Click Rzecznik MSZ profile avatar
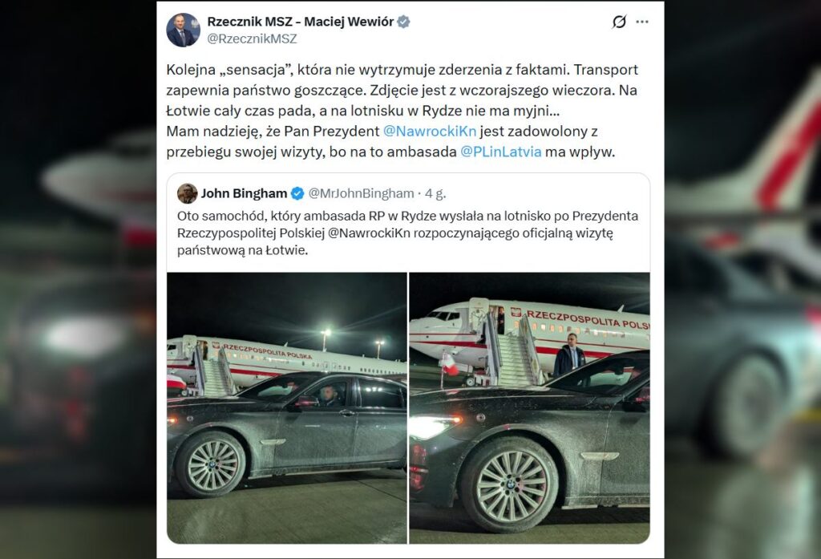This screenshot has width=821, height=559. point(183,30)
